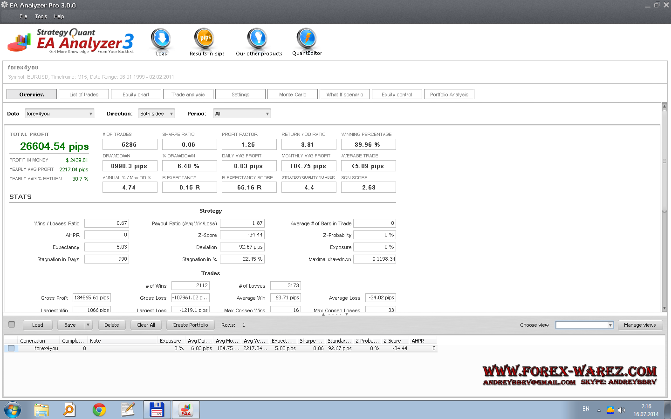Open the volume control in system tray
This screenshot has width=671, height=419.
click(621, 410)
